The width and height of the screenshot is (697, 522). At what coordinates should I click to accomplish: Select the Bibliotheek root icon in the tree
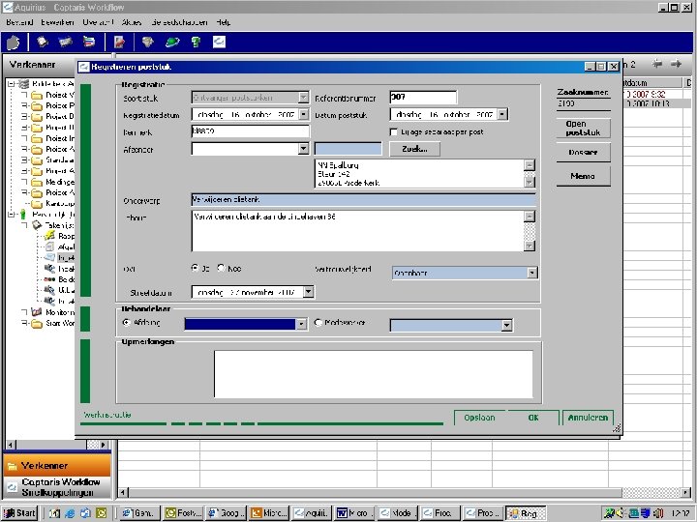point(24,84)
